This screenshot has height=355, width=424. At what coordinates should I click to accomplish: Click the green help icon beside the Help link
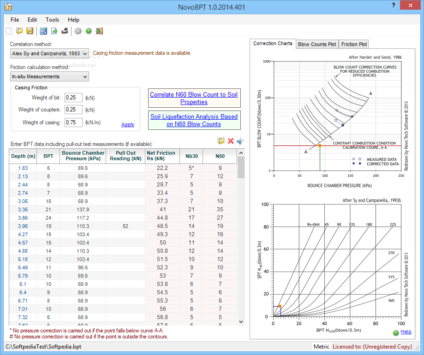[396, 333]
